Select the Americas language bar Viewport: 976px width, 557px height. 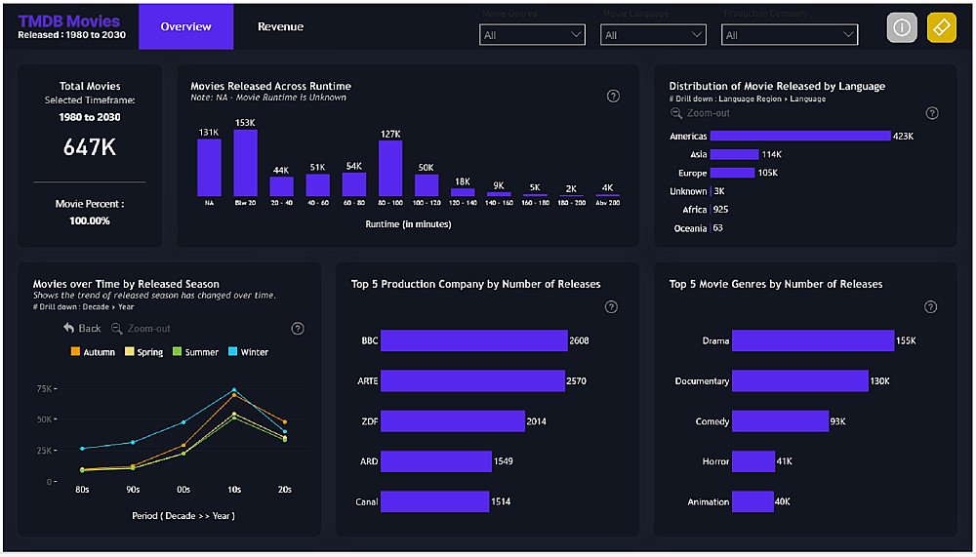tap(800, 136)
